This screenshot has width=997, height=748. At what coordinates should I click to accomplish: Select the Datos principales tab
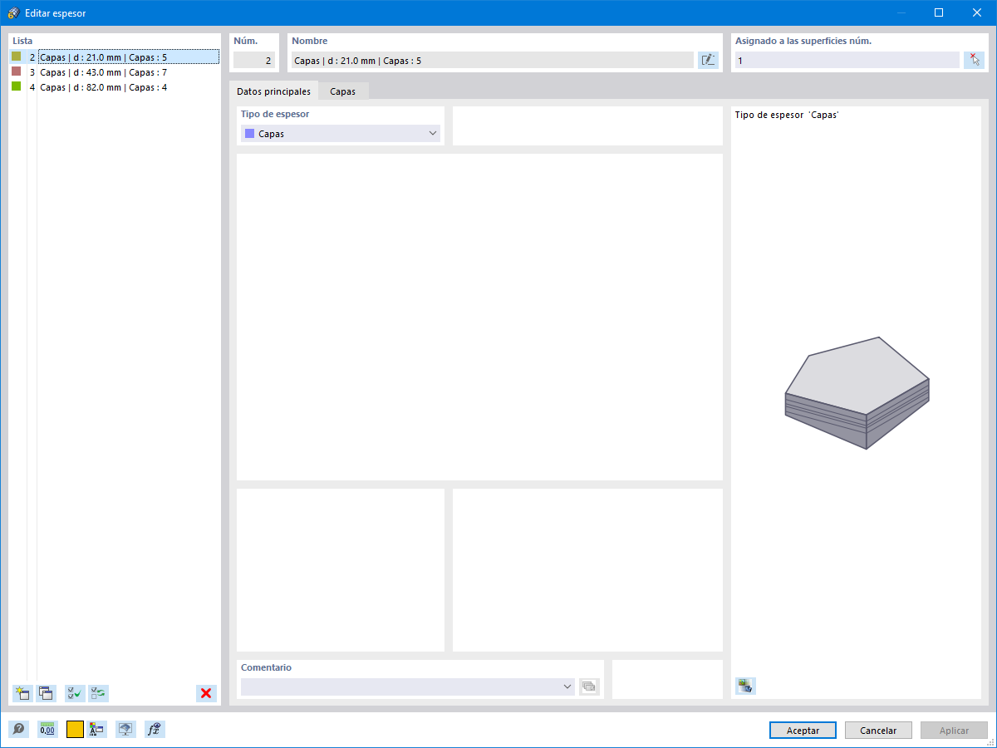pyautogui.click(x=273, y=91)
